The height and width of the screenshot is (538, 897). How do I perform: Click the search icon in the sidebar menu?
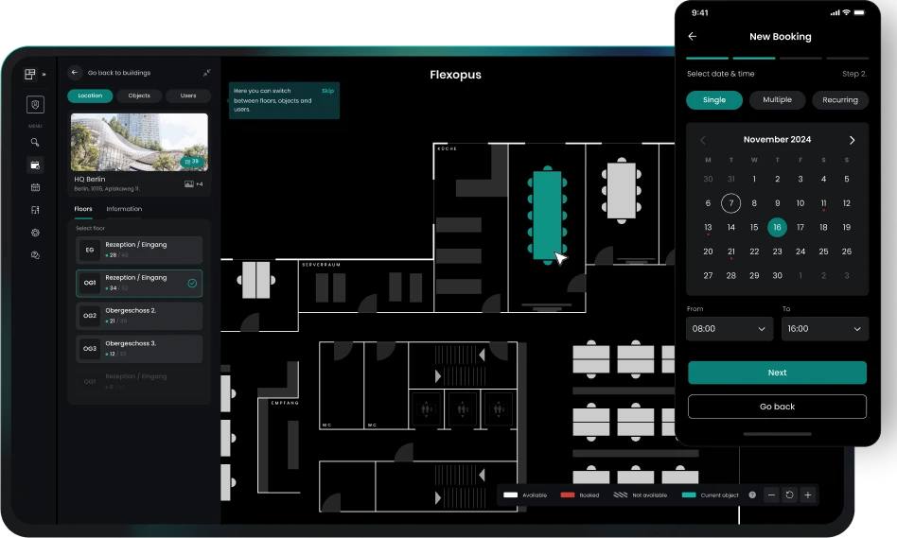coord(35,143)
